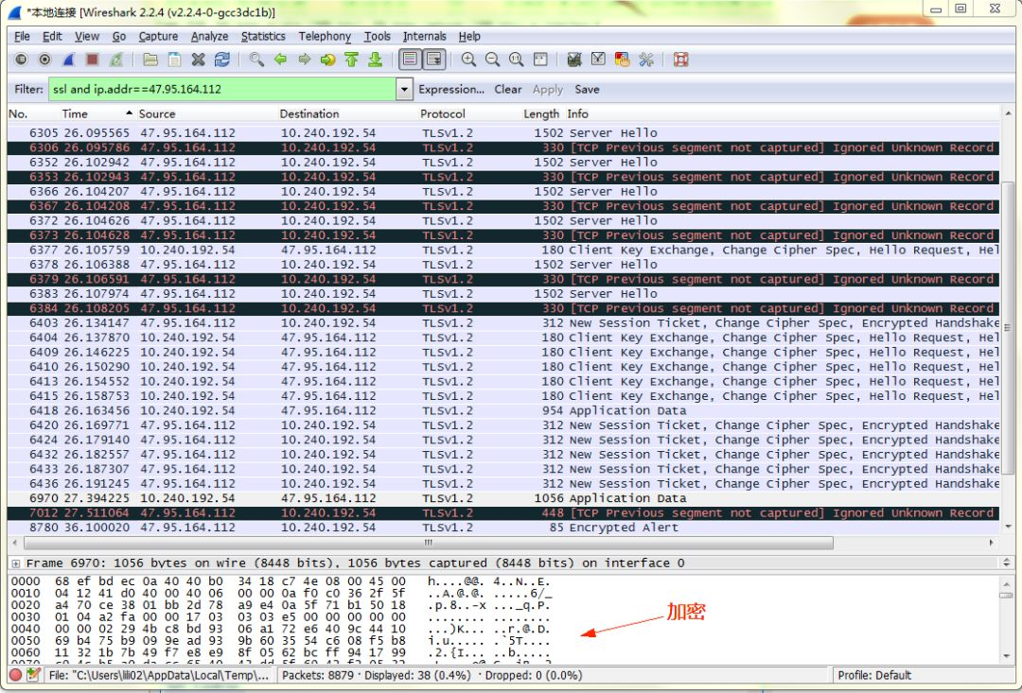Clear the display filter
The image size is (1022, 693).
508,90
